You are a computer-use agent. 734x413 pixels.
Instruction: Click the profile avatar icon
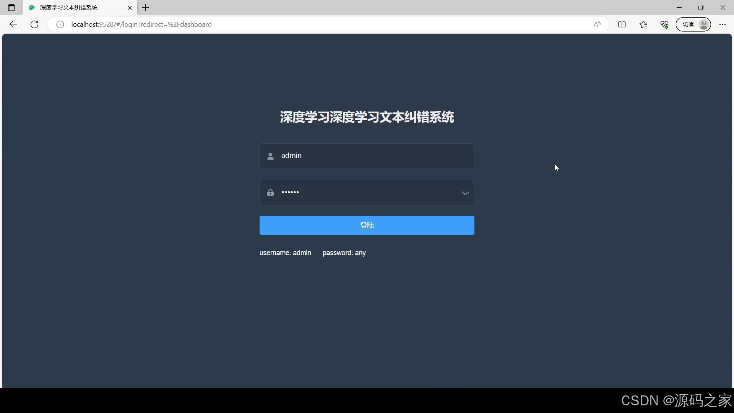tap(703, 24)
